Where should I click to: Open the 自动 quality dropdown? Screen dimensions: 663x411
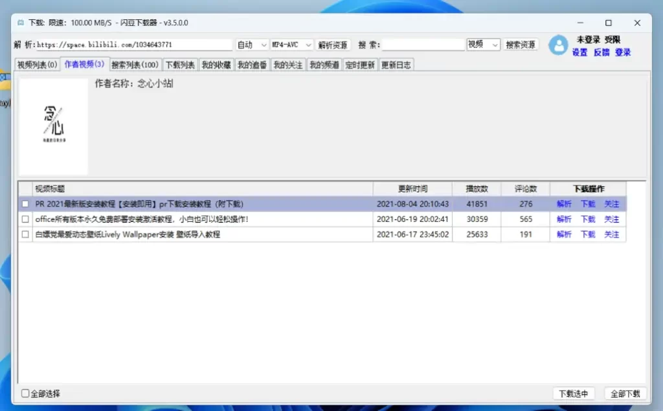(x=252, y=45)
